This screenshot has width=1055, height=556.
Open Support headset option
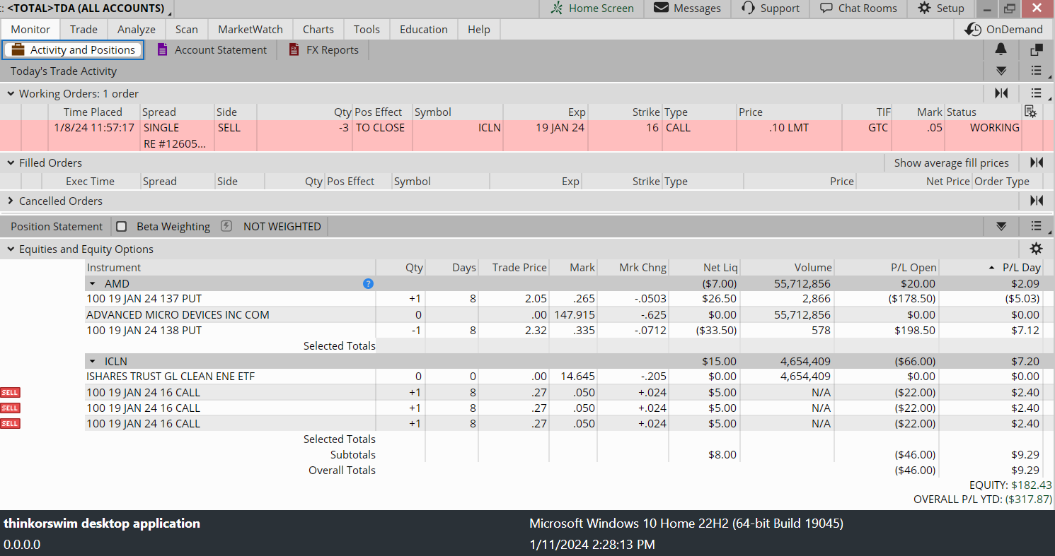tap(770, 8)
